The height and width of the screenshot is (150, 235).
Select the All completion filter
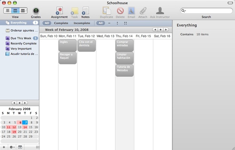(x=47, y=23)
